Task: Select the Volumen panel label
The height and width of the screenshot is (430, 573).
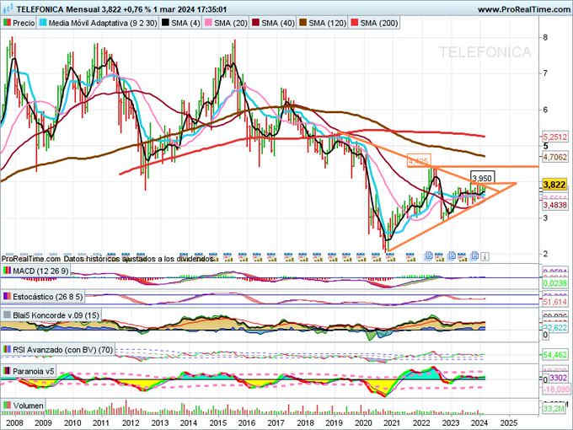Action: (x=28, y=406)
